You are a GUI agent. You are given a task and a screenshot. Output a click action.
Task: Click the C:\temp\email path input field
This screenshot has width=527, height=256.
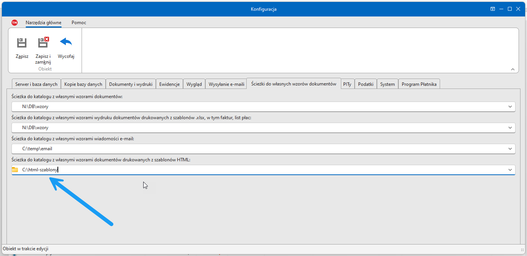coord(260,149)
